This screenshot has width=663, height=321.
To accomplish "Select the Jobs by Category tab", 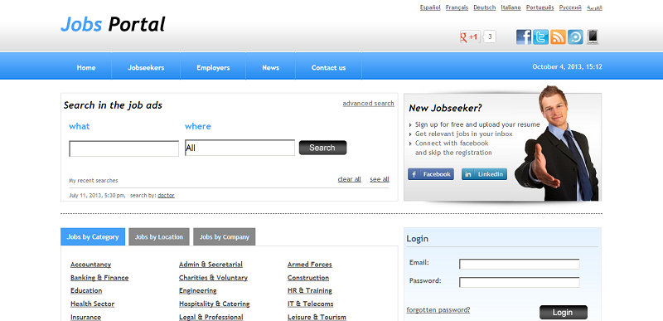I will click(93, 237).
